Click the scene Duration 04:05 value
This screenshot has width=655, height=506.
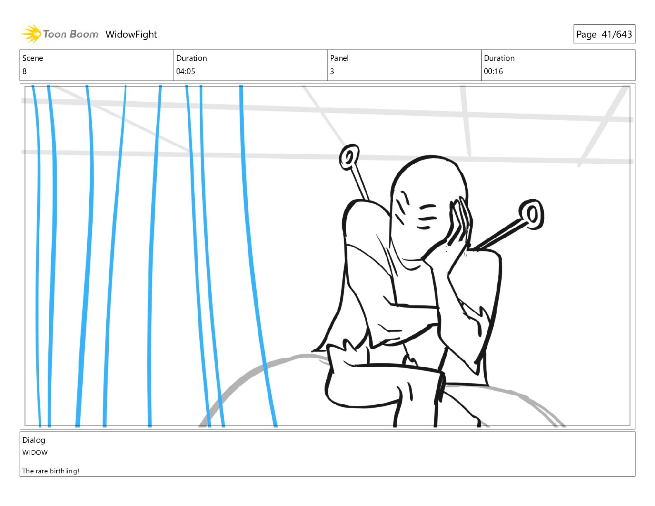pos(186,71)
